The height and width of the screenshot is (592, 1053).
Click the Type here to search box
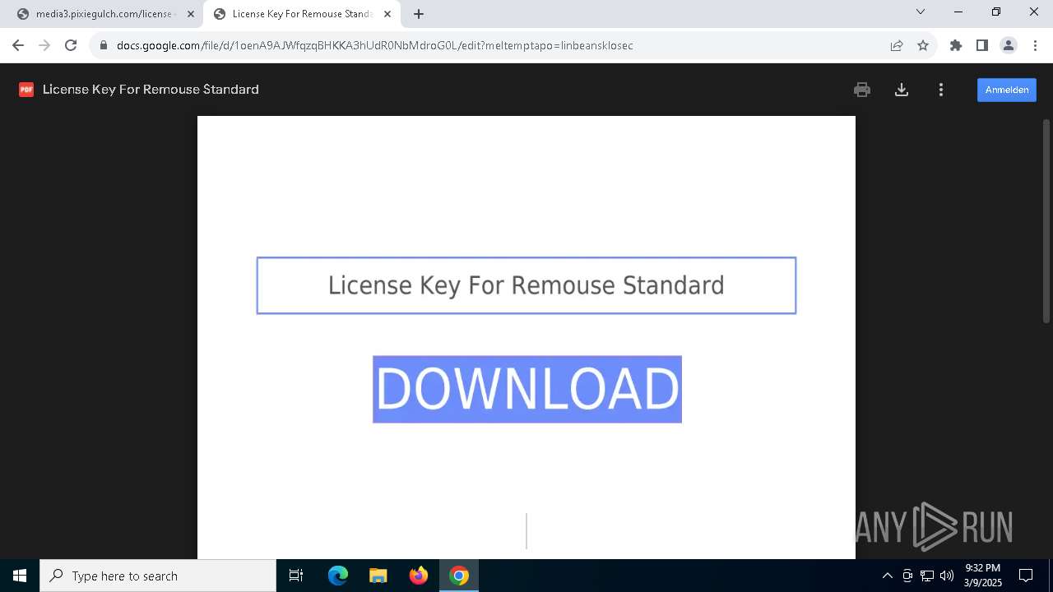pyautogui.click(x=158, y=576)
